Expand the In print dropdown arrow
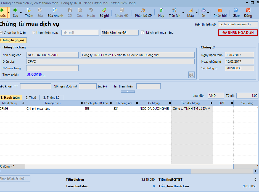The width and height of the screenshot is (259, 192). 208,12
